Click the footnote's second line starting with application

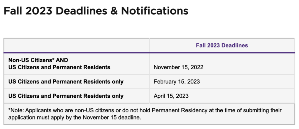pyautogui.click(x=74, y=117)
